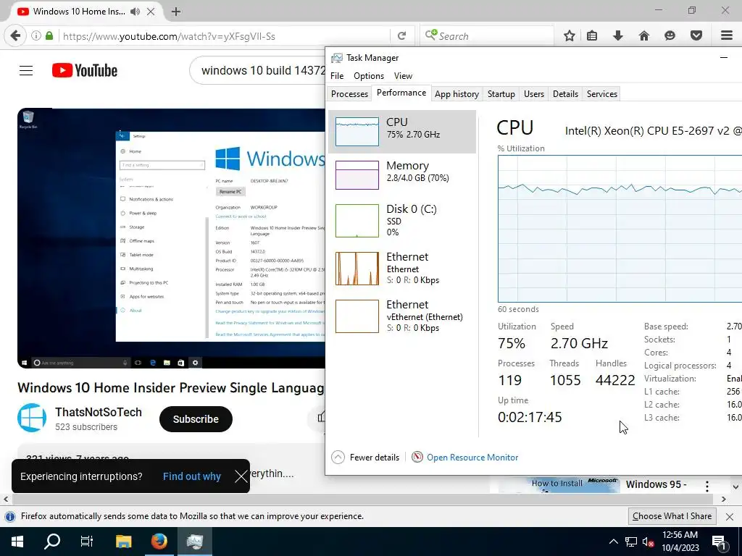Image resolution: width=742 pixels, height=556 pixels.
Task: Switch to the Services tab
Action: coord(602,93)
